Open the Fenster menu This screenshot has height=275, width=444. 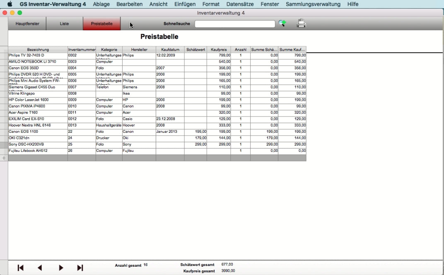[x=270, y=4]
